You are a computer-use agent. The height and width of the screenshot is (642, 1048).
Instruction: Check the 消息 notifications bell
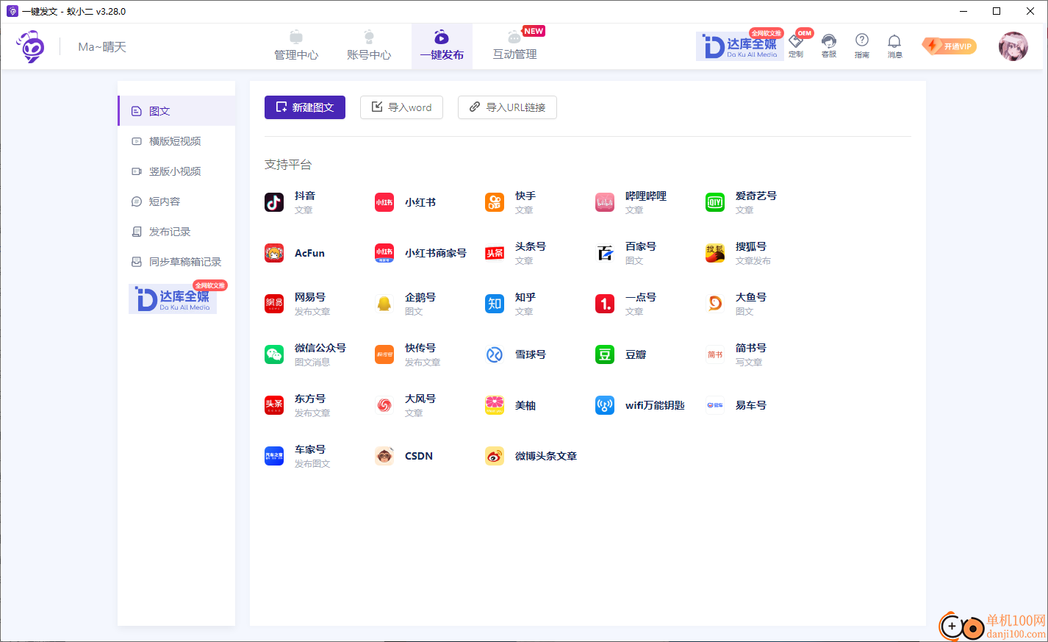click(894, 46)
